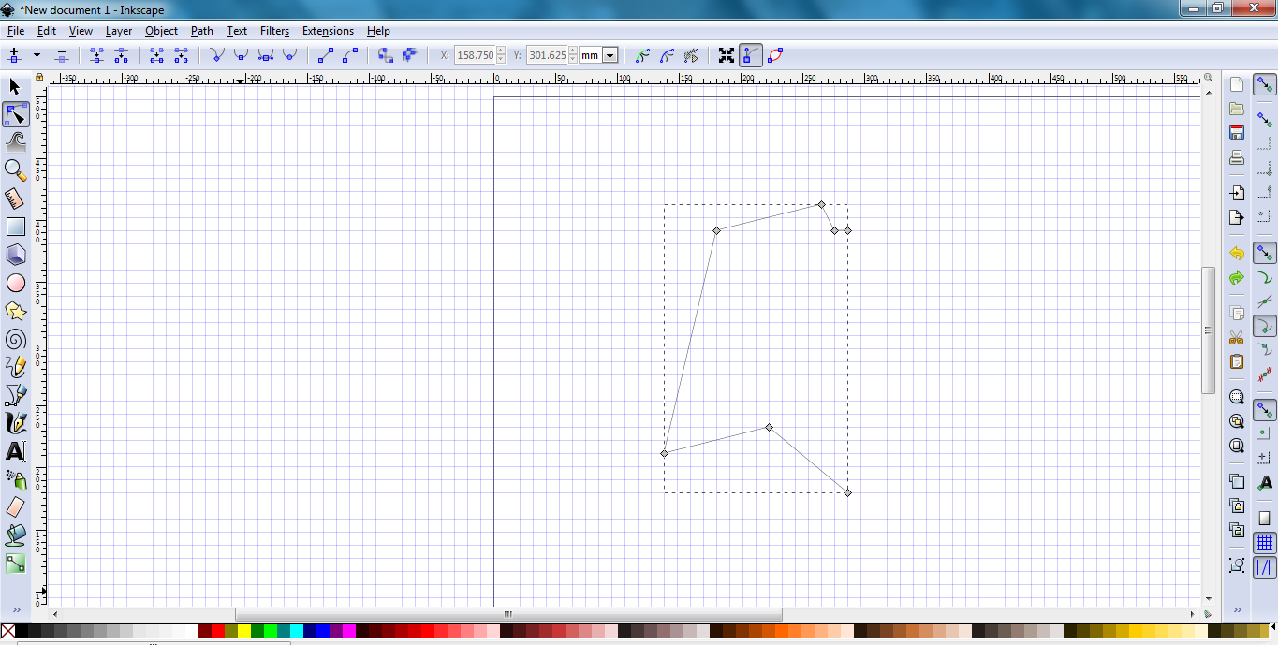Pick the red color swatch in palette

(x=218, y=632)
